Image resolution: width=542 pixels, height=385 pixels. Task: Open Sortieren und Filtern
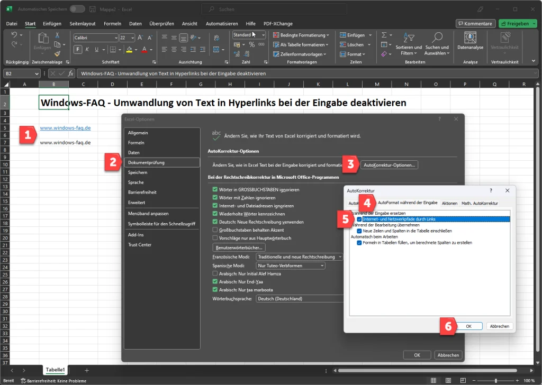(409, 44)
